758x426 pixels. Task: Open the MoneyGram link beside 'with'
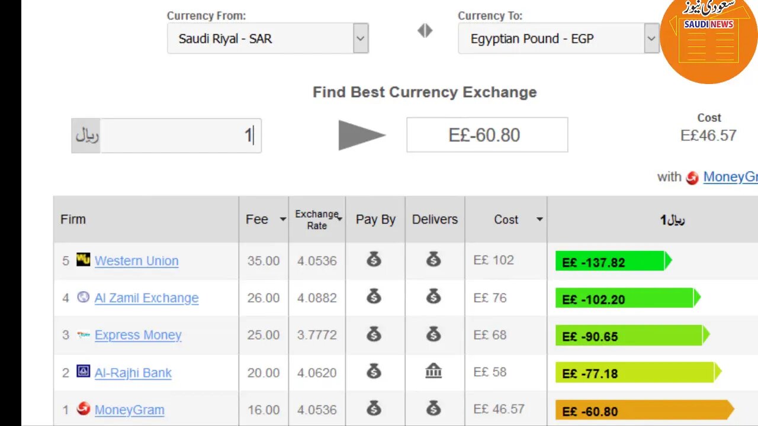[730, 177]
